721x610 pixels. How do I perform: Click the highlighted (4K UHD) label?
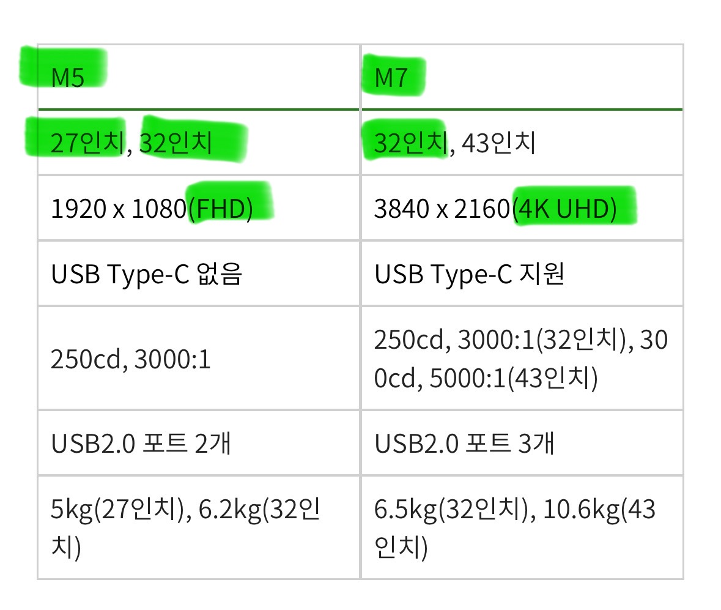564,209
